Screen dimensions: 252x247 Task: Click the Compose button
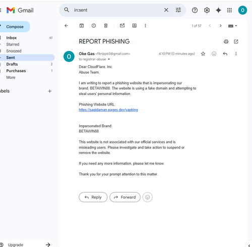click(15, 27)
